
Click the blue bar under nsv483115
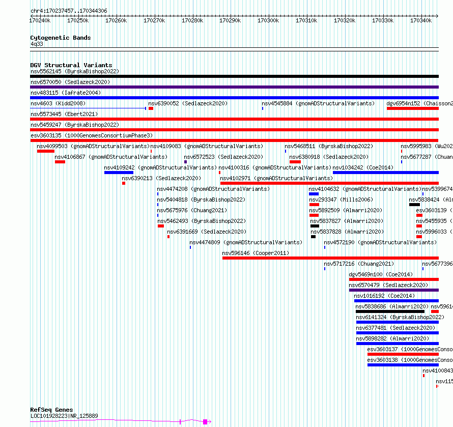pyautogui.click(x=234, y=98)
